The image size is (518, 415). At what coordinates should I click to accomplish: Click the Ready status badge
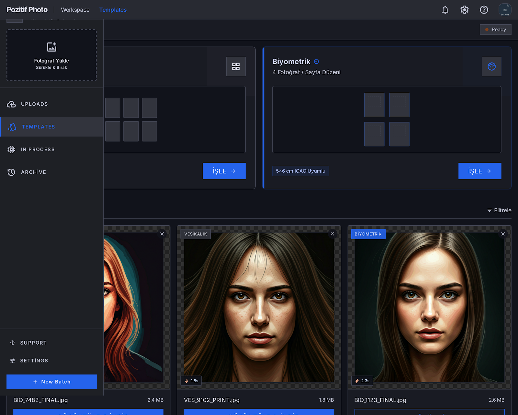[x=496, y=30]
